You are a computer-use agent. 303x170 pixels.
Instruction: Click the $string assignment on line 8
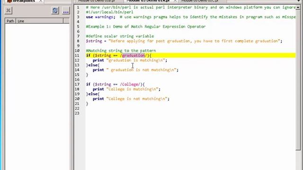(x=184, y=41)
